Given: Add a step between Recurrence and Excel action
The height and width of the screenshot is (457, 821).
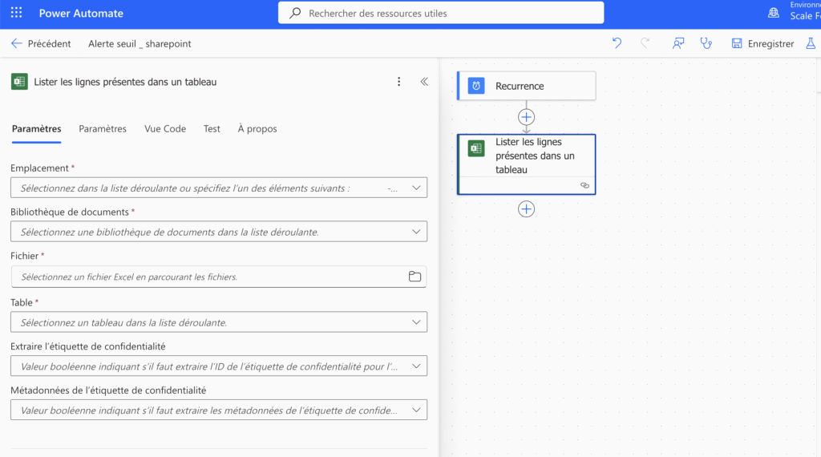Looking at the screenshot, I should (526, 117).
